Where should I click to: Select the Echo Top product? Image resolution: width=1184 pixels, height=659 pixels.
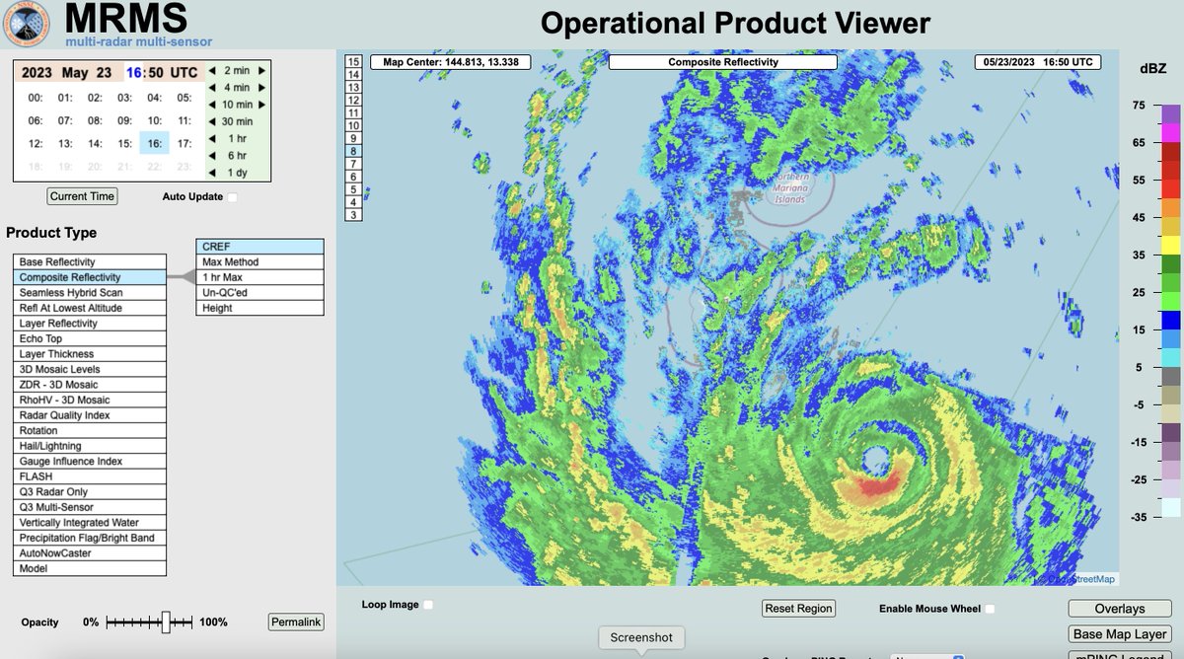pos(89,337)
